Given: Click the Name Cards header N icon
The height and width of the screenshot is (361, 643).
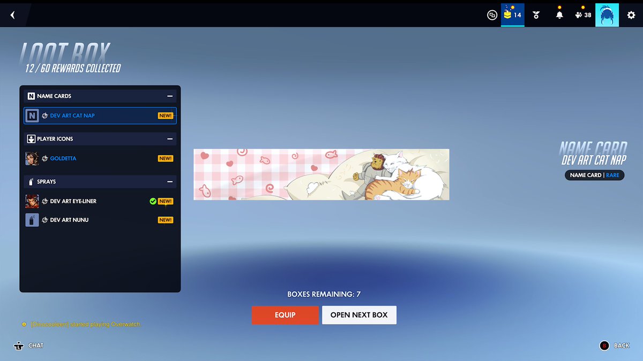Looking at the screenshot, I should [31, 96].
